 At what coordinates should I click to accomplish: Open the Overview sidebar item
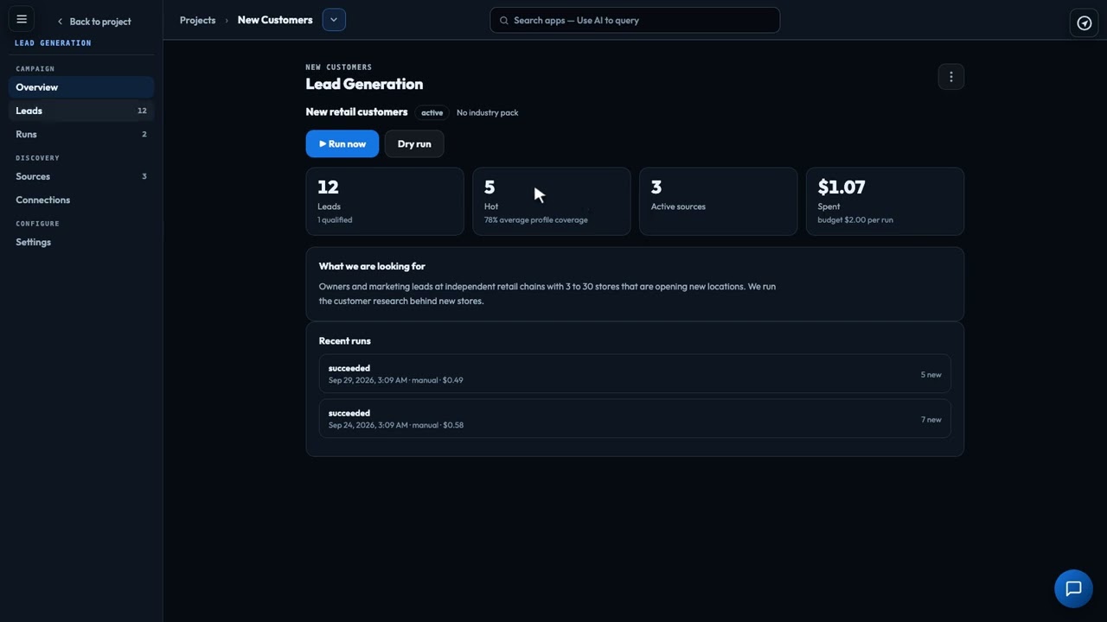click(81, 87)
